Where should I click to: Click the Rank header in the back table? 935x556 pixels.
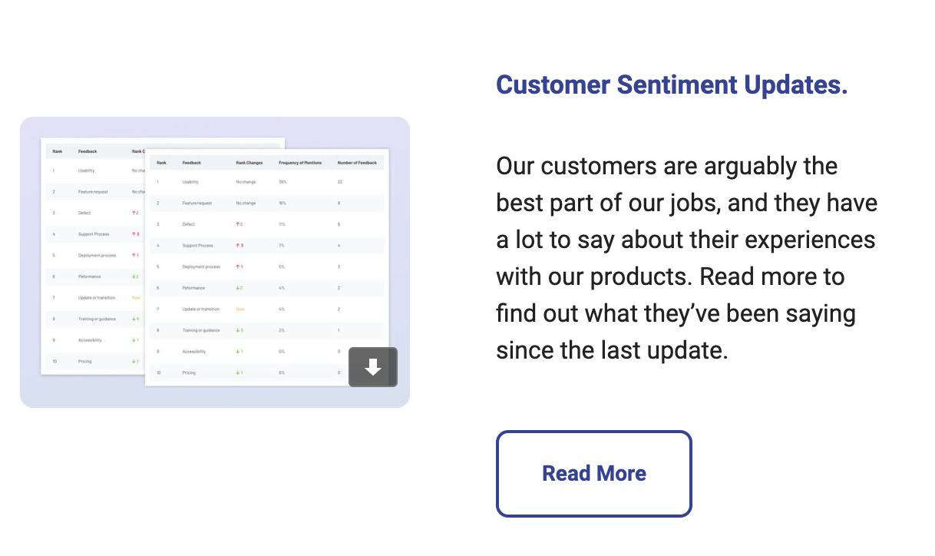pos(58,151)
